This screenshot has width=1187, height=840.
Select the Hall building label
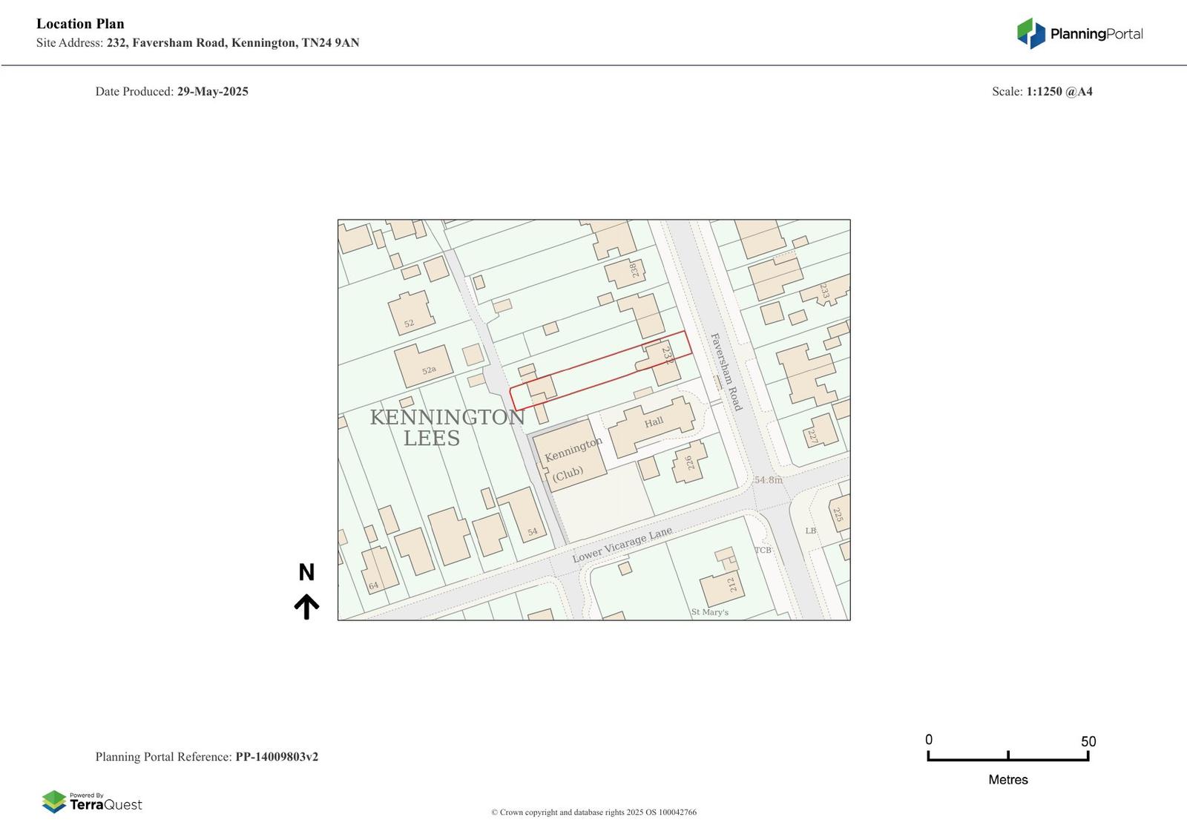654,422
